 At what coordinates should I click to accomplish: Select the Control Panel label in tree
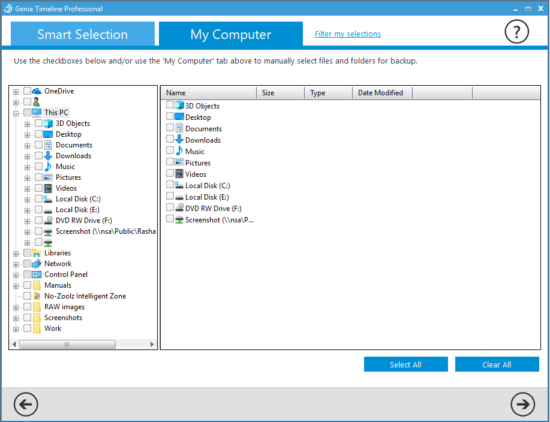tap(66, 275)
